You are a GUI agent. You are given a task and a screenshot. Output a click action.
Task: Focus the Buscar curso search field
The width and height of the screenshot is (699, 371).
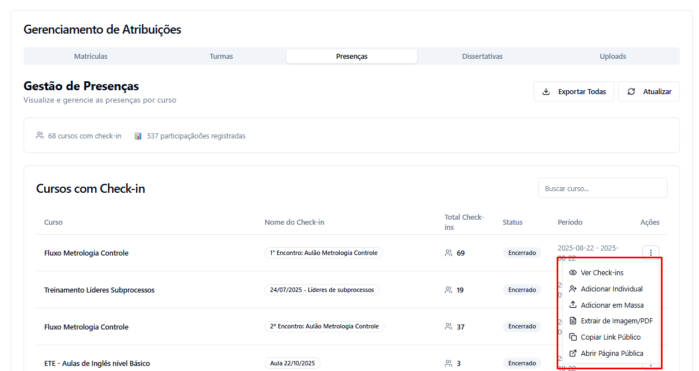(602, 188)
